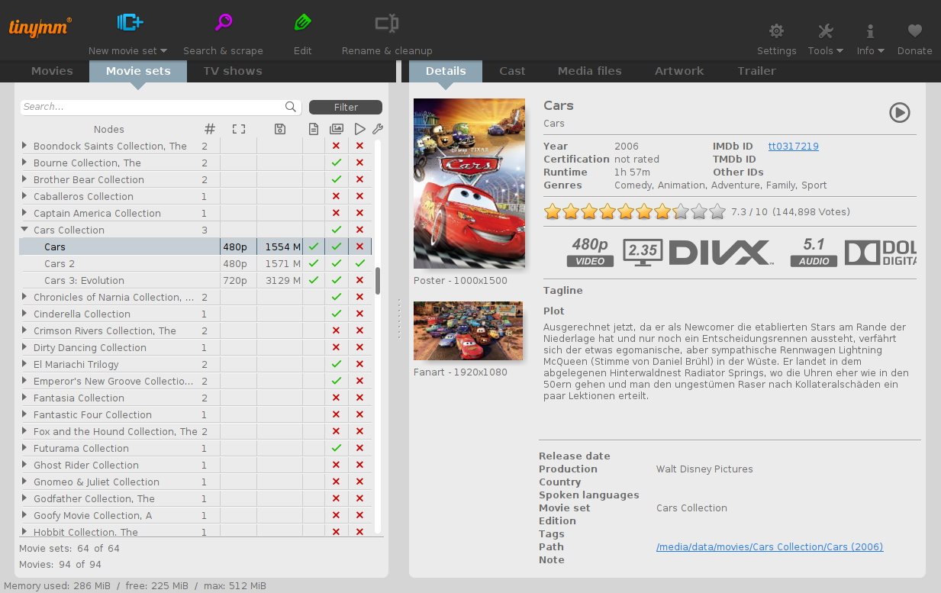Click watched checkmark in Cars 2 row
Viewport: 941px width, 593px height.
[359, 263]
